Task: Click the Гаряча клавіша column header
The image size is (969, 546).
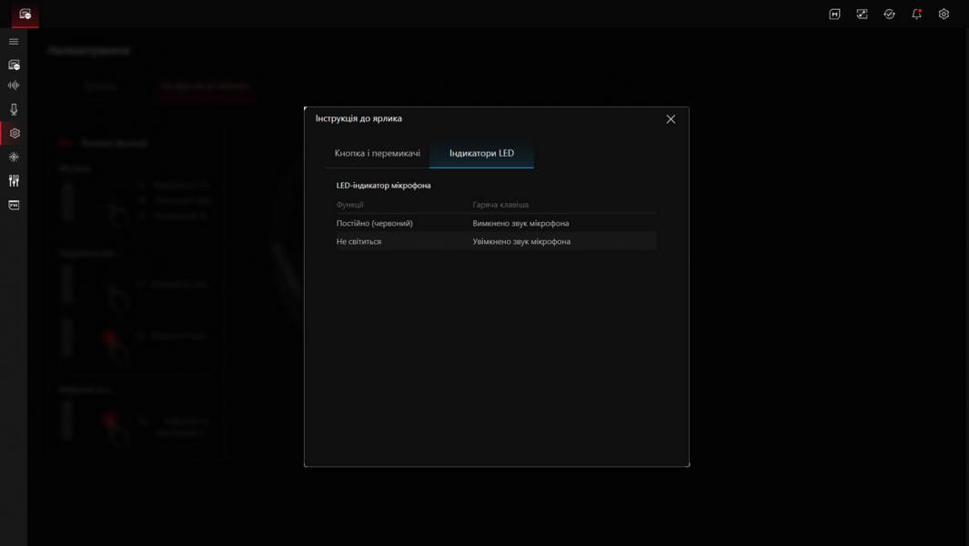Action: point(500,205)
